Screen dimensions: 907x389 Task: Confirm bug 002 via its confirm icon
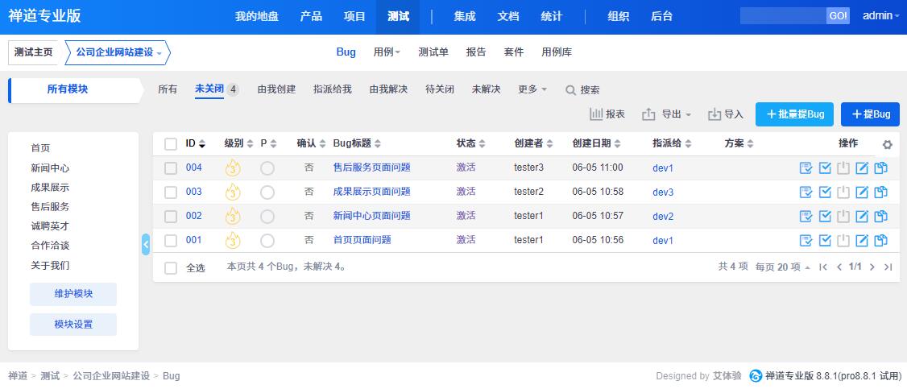(x=806, y=216)
